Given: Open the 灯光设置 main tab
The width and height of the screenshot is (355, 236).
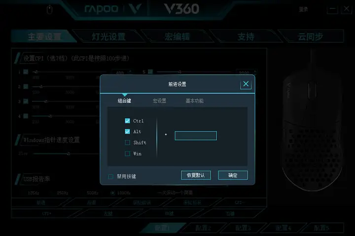Looking at the screenshot, I should click(x=108, y=36).
